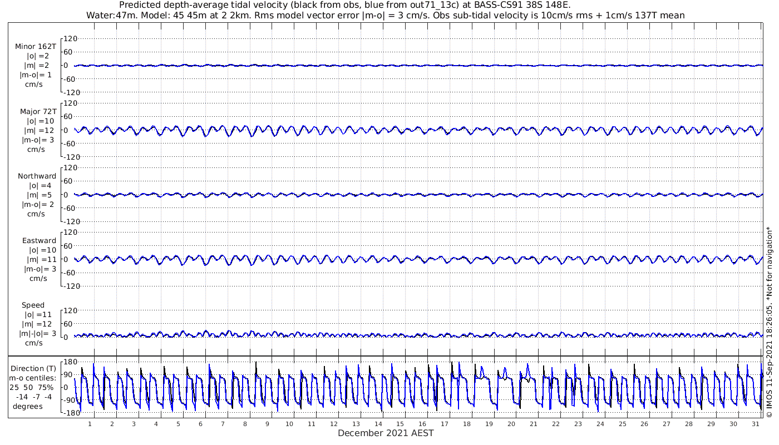Click day 3 on the date axis
This screenshot has width=779, height=445.
[x=134, y=424]
